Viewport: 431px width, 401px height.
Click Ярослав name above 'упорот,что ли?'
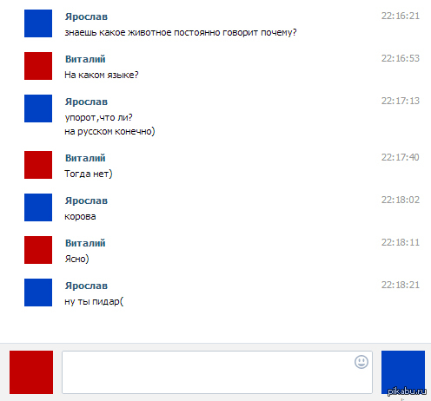point(86,102)
